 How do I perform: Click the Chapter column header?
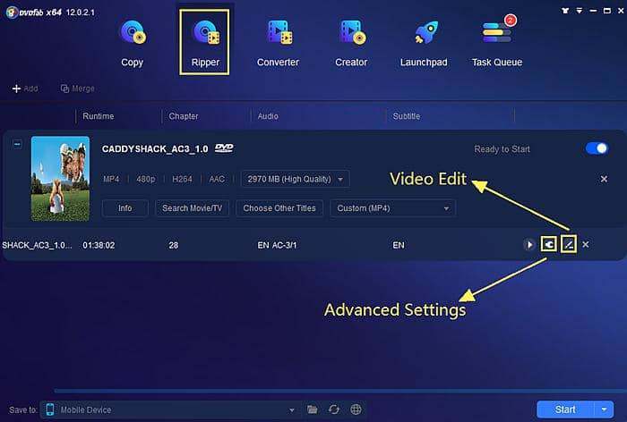(x=184, y=116)
